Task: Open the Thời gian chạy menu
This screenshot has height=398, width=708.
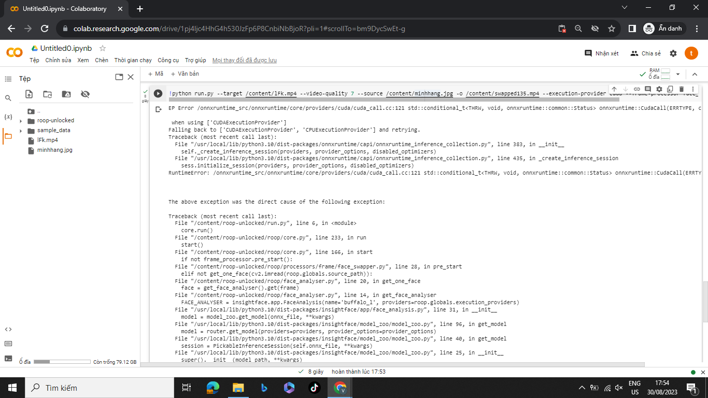Action: [133, 60]
